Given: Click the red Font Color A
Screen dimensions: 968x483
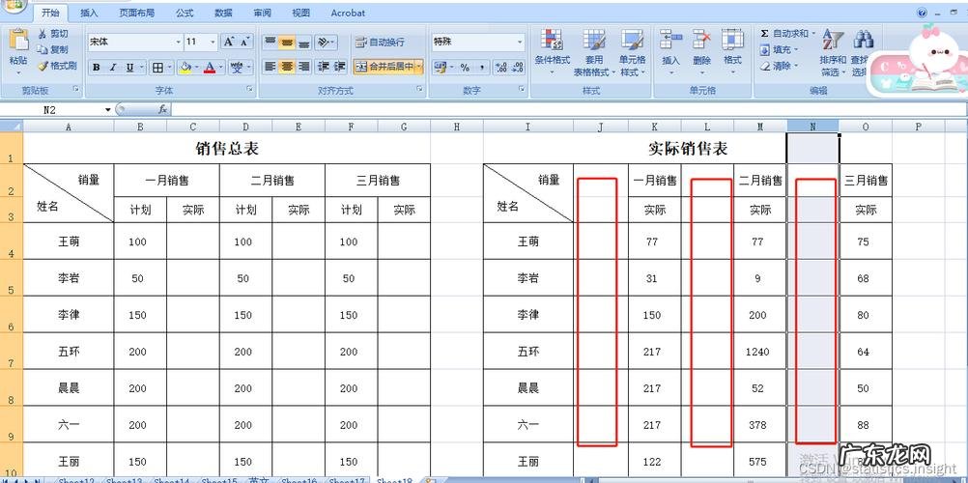Looking at the screenshot, I should (x=210, y=68).
